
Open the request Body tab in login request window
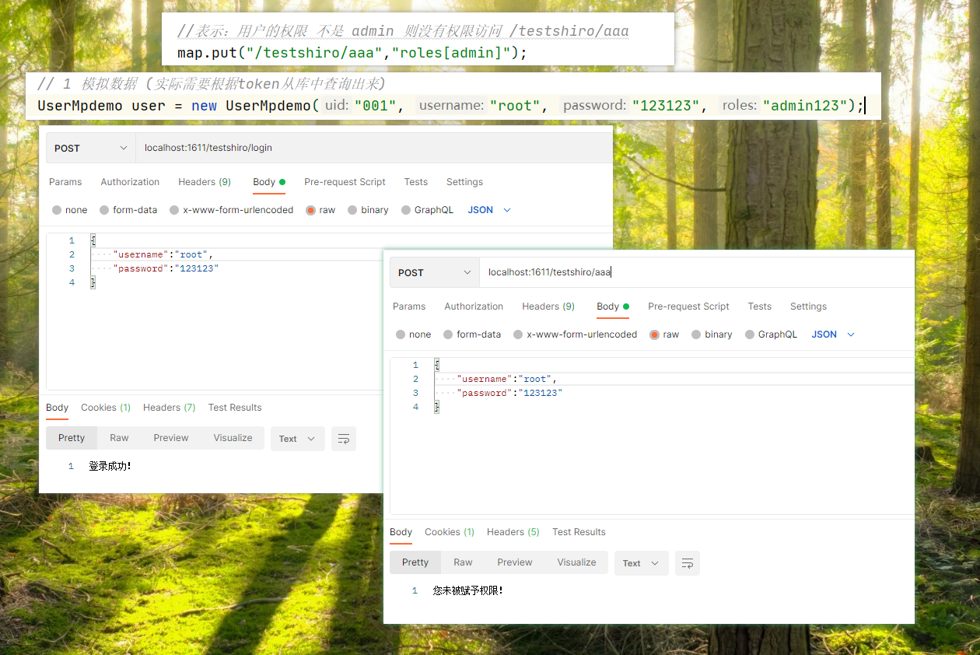click(269, 182)
